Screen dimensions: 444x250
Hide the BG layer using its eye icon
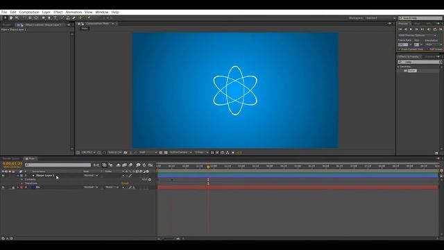pyautogui.click(x=3, y=187)
